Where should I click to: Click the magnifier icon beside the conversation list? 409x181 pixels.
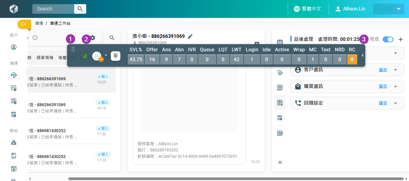(x=112, y=38)
